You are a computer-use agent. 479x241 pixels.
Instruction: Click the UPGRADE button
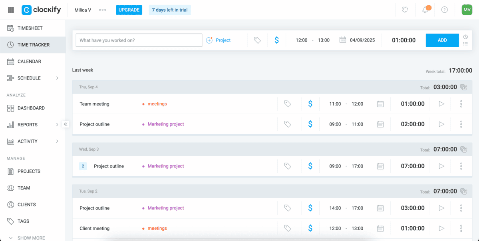[x=129, y=10]
